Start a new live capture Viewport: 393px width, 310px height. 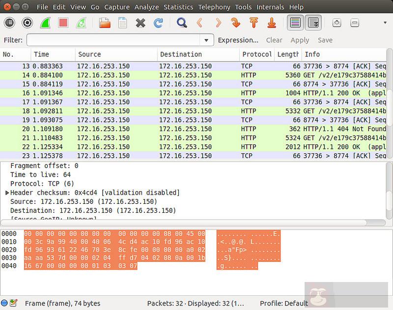tap(46, 23)
